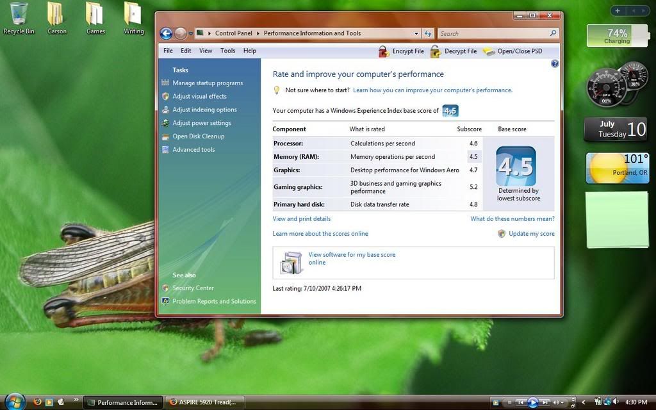The image size is (656, 410).
Task: Click Update my score
Action: pyautogui.click(x=531, y=234)
